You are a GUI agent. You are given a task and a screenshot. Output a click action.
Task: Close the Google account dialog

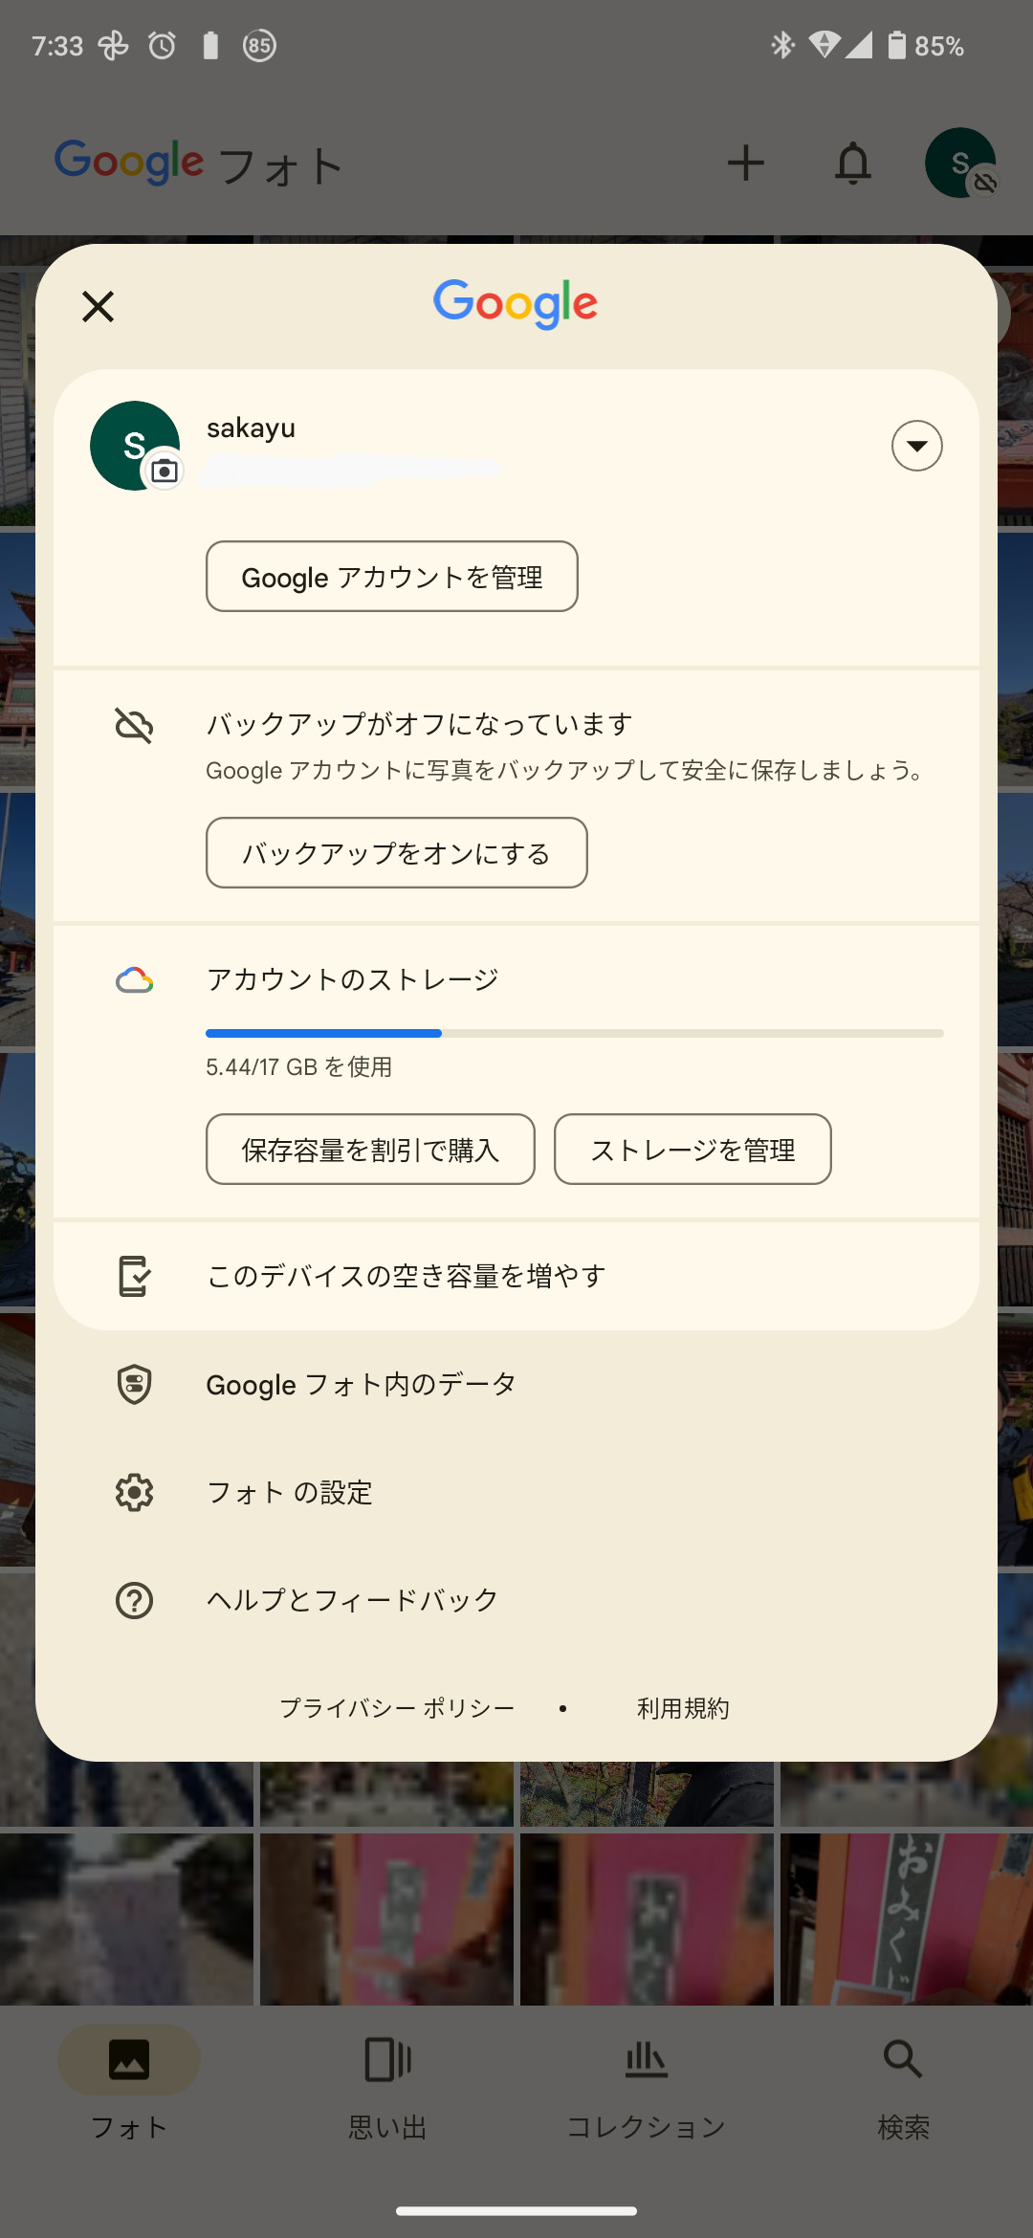click(98, 307)
